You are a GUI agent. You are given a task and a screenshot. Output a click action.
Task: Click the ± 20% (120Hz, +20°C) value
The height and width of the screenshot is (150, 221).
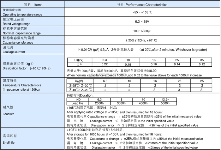[x=142, y=40]
